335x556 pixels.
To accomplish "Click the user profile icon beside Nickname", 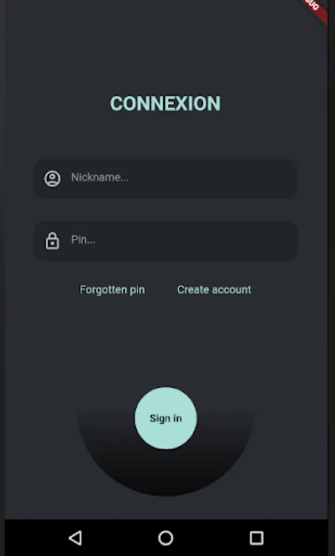I will 52,179.
